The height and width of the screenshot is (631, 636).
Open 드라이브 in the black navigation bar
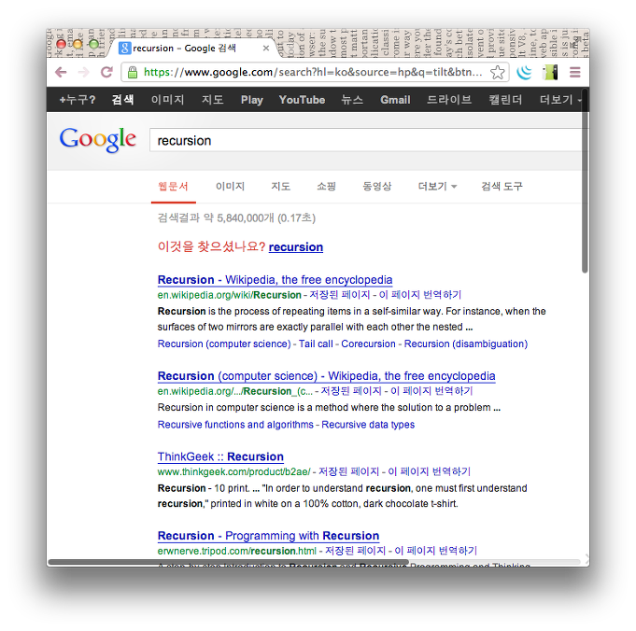[449, 100]
